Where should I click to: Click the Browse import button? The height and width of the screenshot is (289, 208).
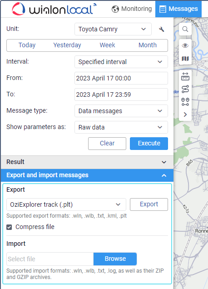[115, 259]
